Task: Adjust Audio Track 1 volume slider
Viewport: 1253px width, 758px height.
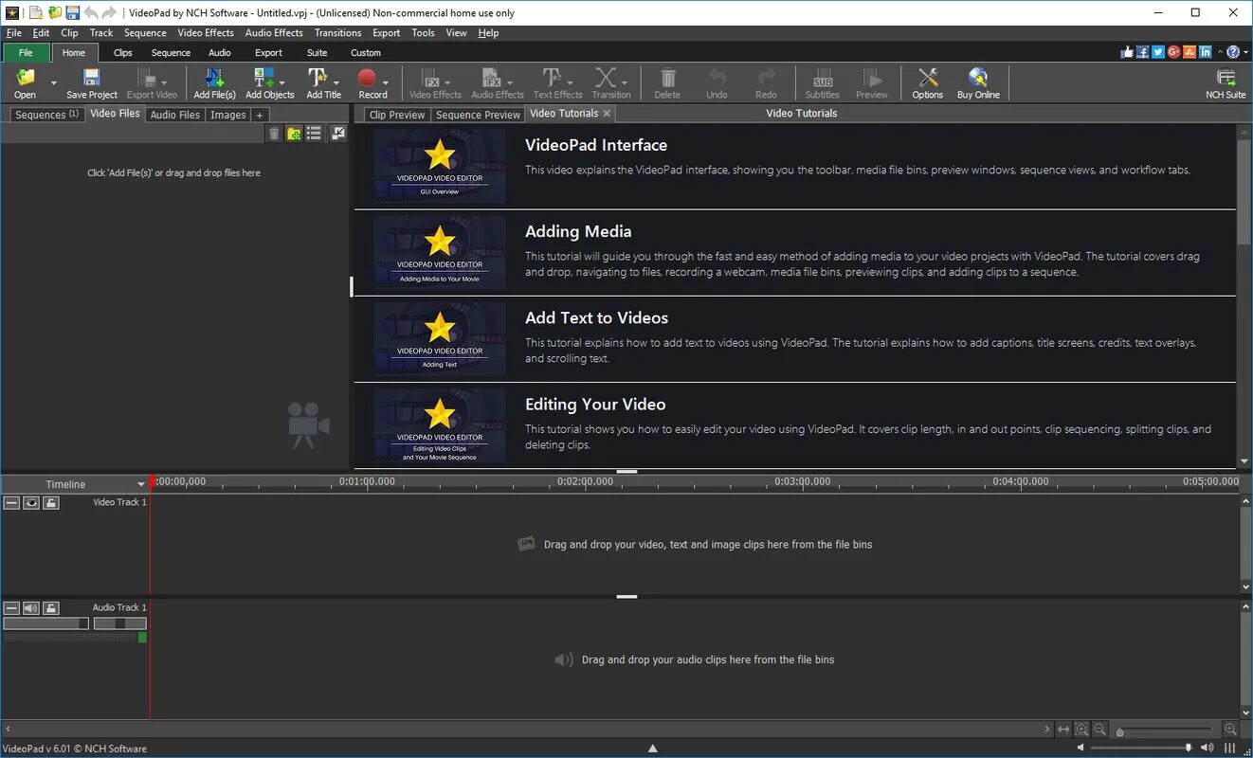Action: point(46,623)
